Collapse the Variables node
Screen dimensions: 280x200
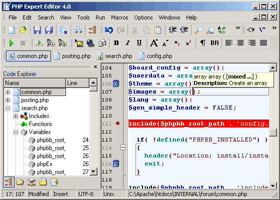click(15, 132)
